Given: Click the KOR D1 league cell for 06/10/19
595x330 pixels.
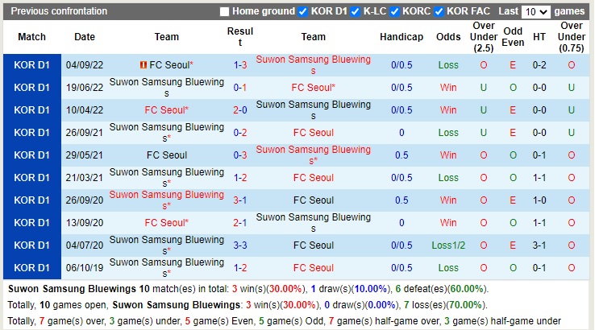Looking at the screenshot, I should click(32, 268).
